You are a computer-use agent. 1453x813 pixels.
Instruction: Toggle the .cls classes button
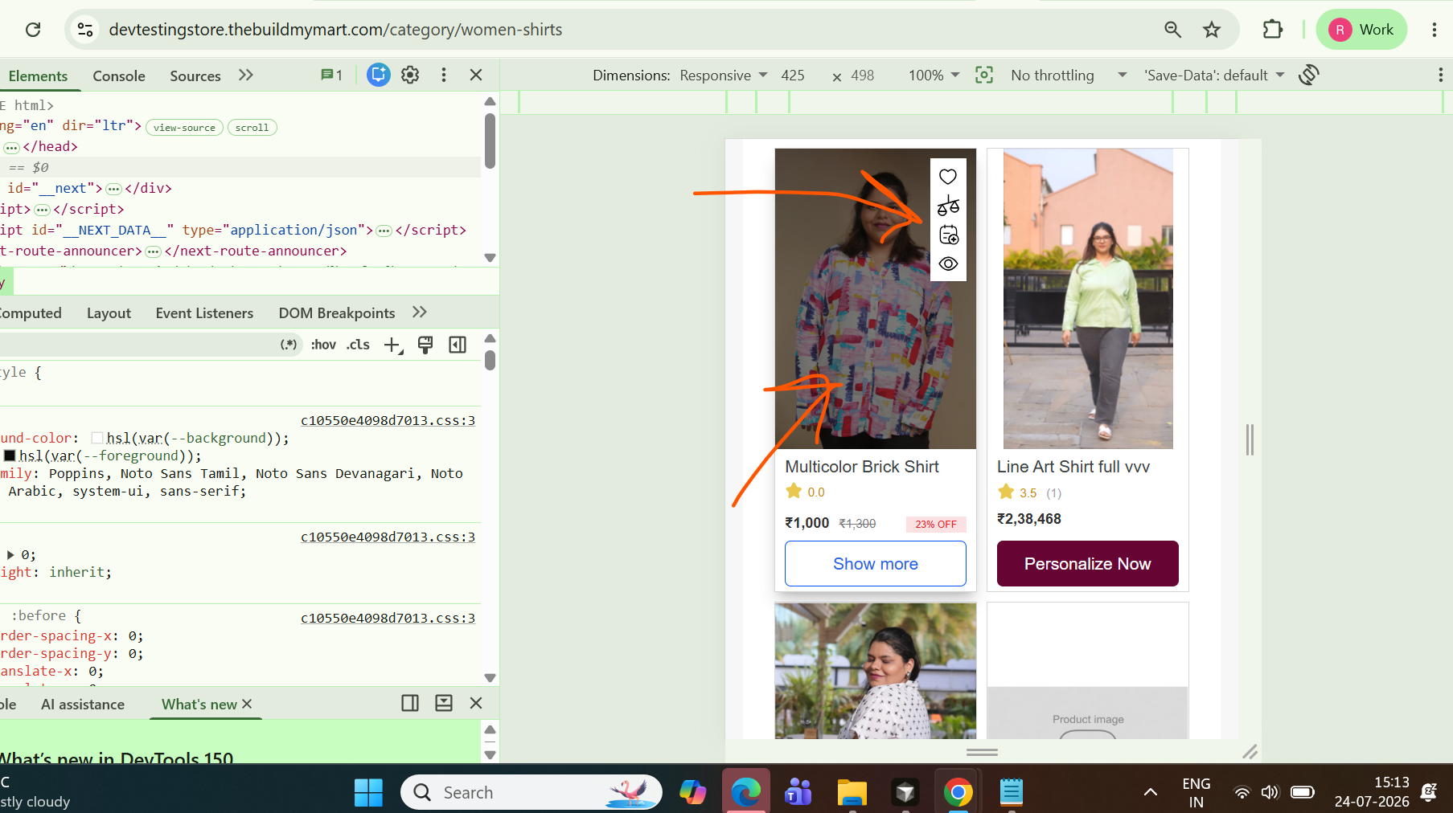358,345
